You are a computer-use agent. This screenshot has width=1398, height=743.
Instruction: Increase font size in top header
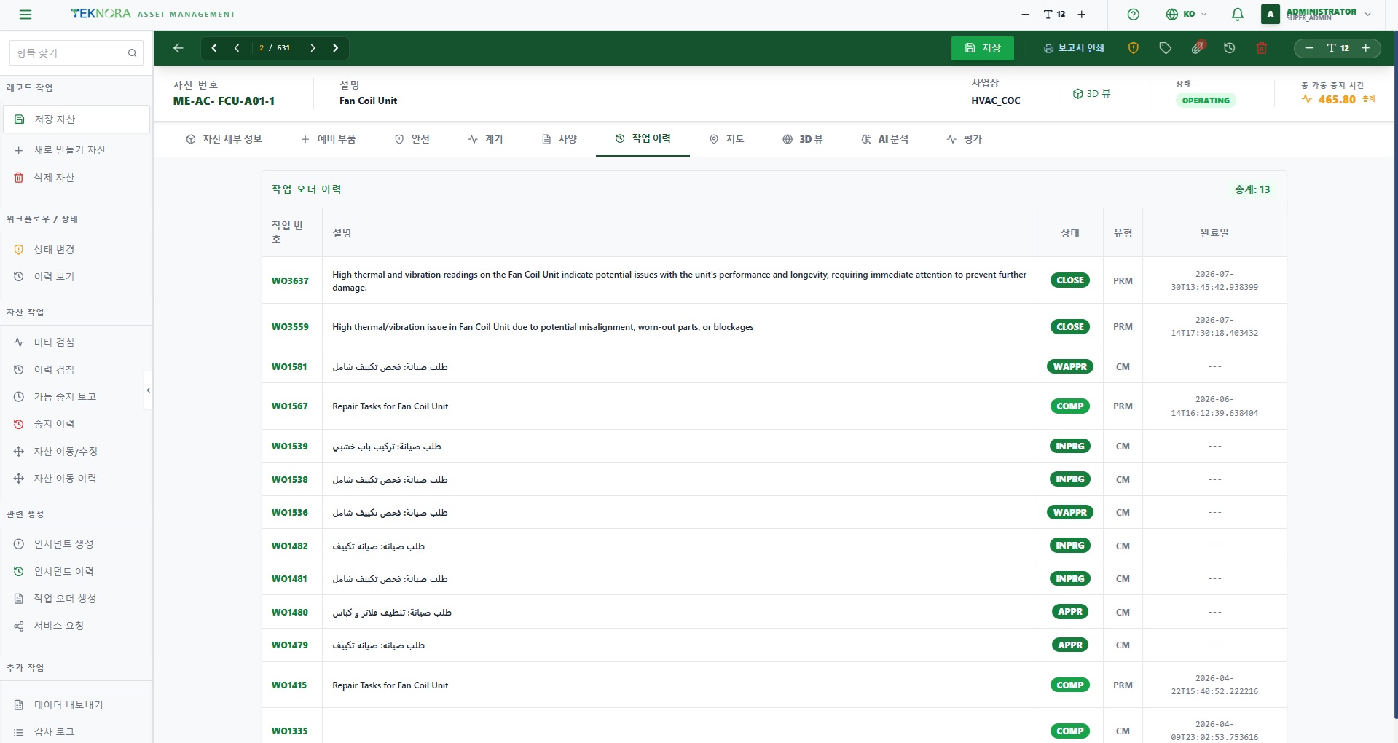tap(1081, 14)
